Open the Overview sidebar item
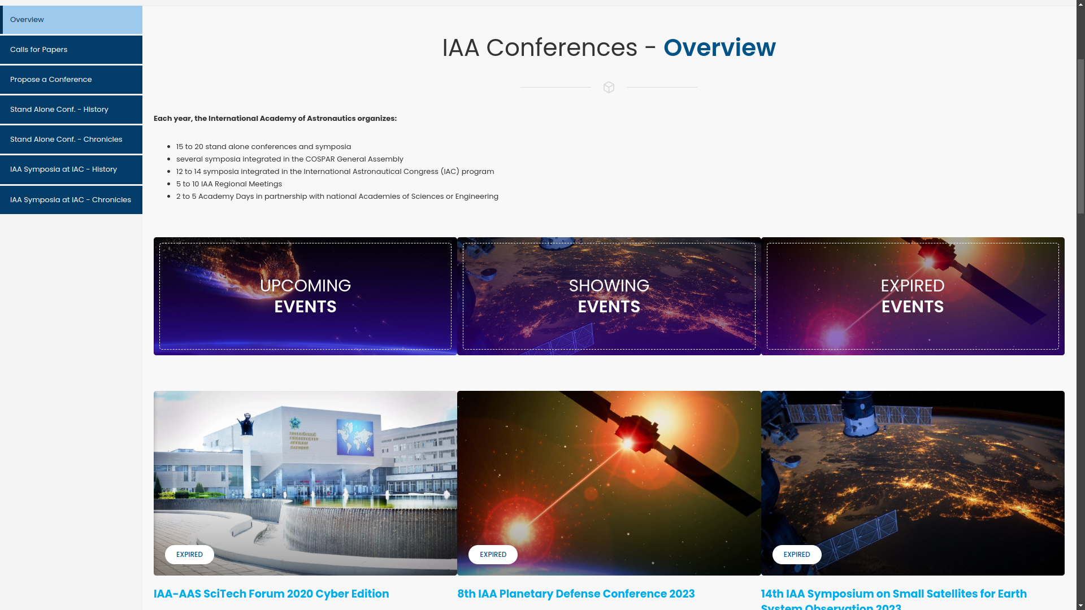Image resolution: width=1085 pixels, height=610 pixels. tap(71, 20)
